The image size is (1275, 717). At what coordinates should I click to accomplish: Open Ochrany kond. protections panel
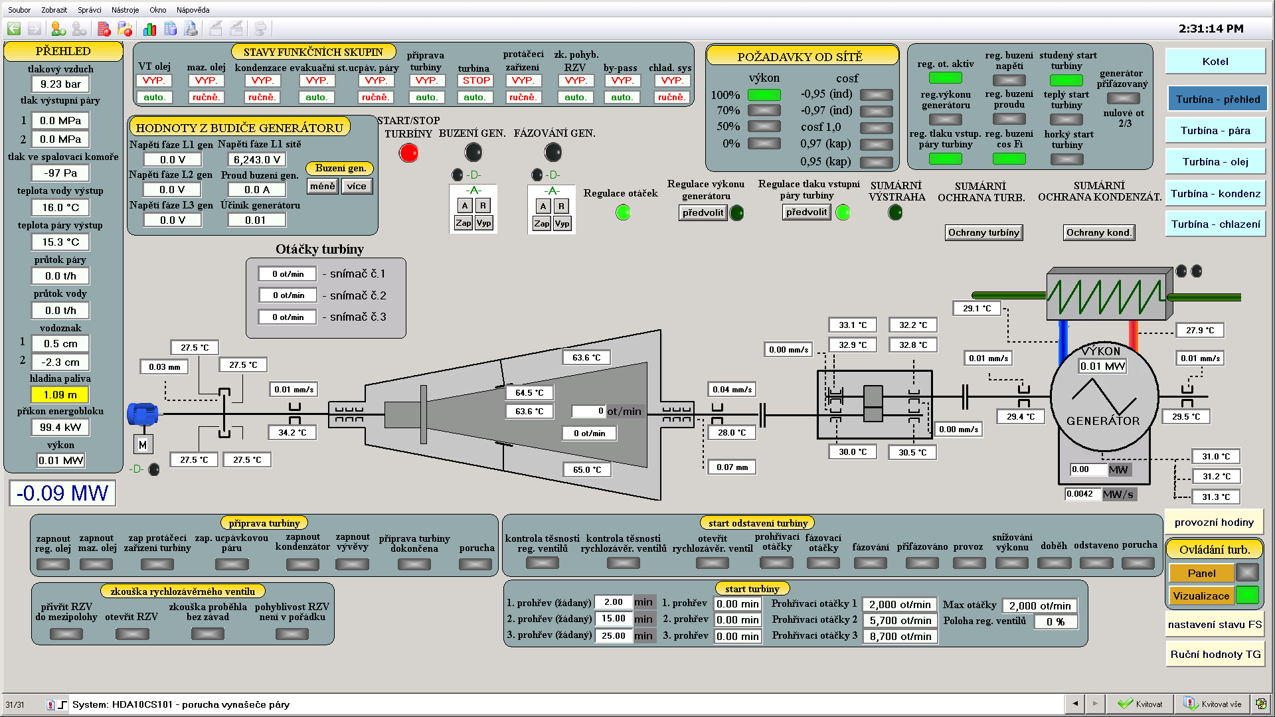pos(1098,232)
